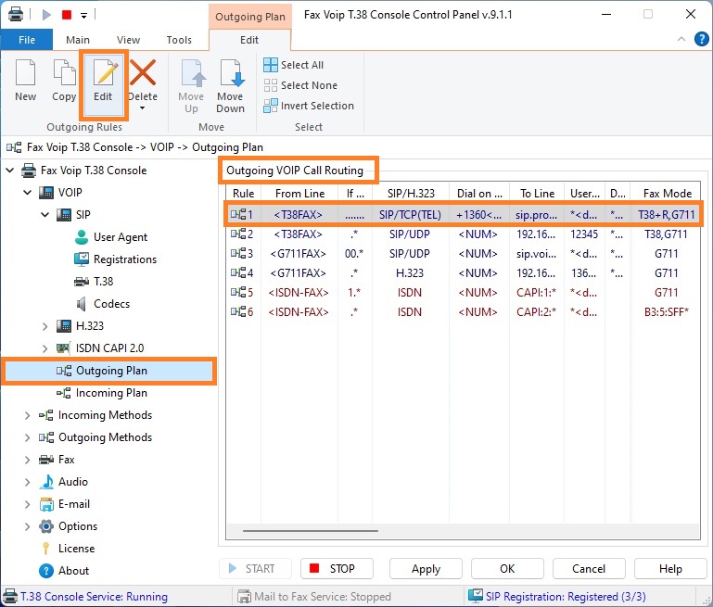Image resolution: width=713 pixels, height=607 pixels.
Task: Sort by the From Line column header
Action: (299, 194)
